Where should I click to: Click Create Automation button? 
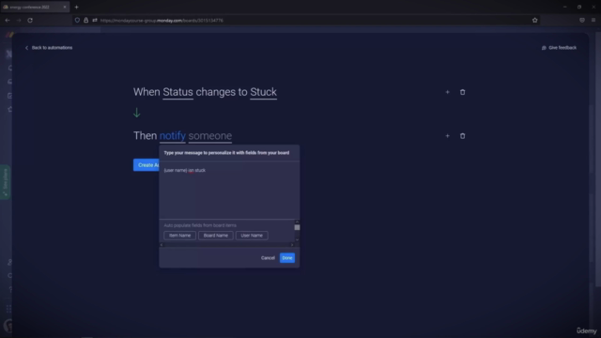[146, 165]
